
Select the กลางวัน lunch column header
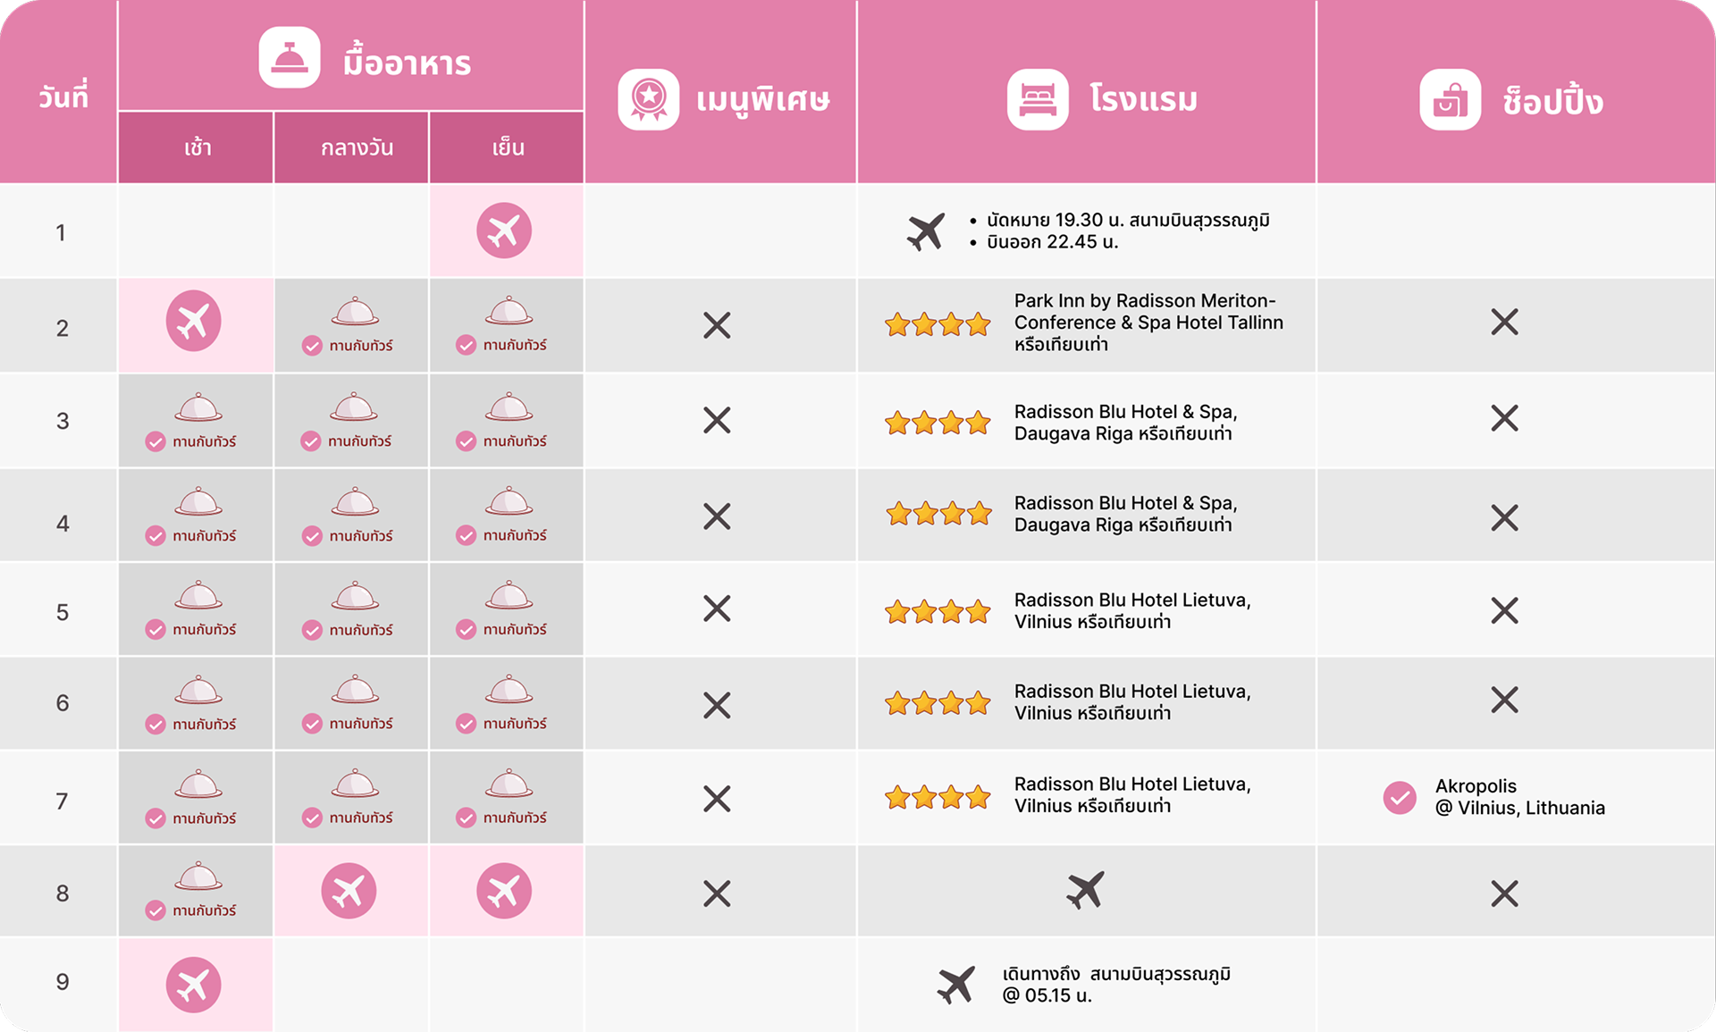[356, 147]
